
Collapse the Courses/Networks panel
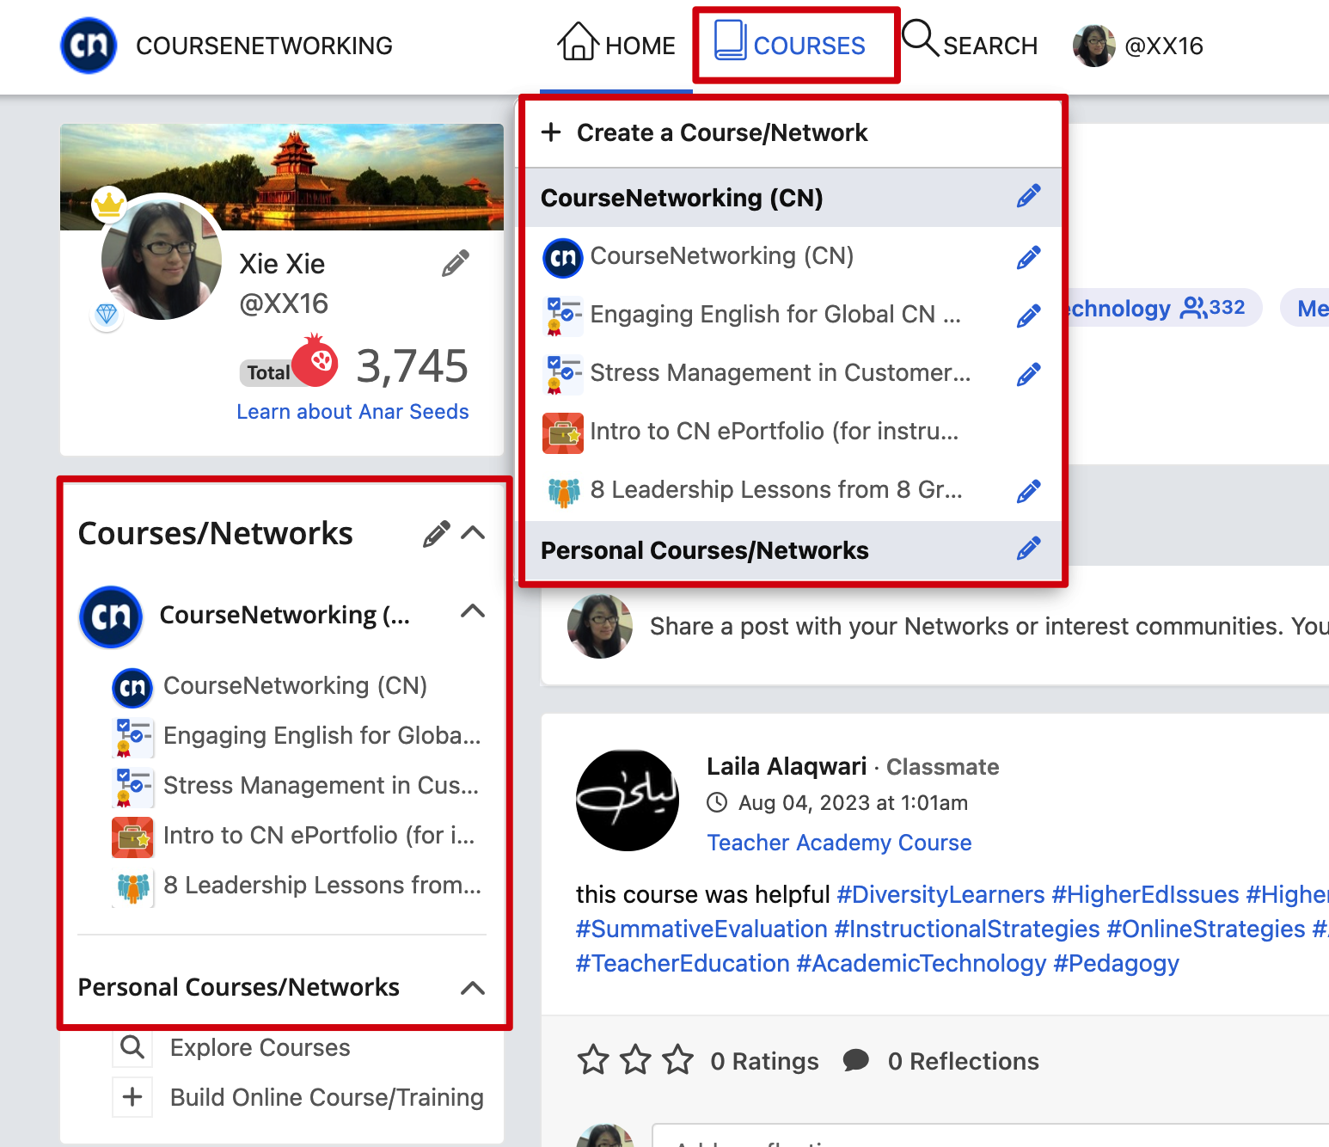click(x=473, y=533)
